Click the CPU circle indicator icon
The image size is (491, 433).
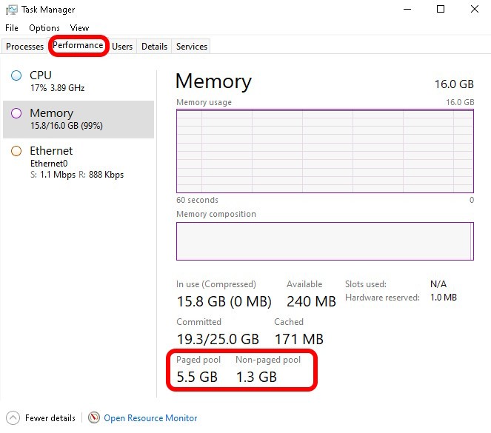[x=16, y=75]
